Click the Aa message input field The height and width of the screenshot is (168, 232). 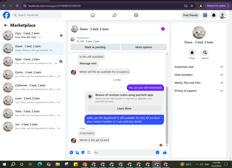(x=124, y=153)
